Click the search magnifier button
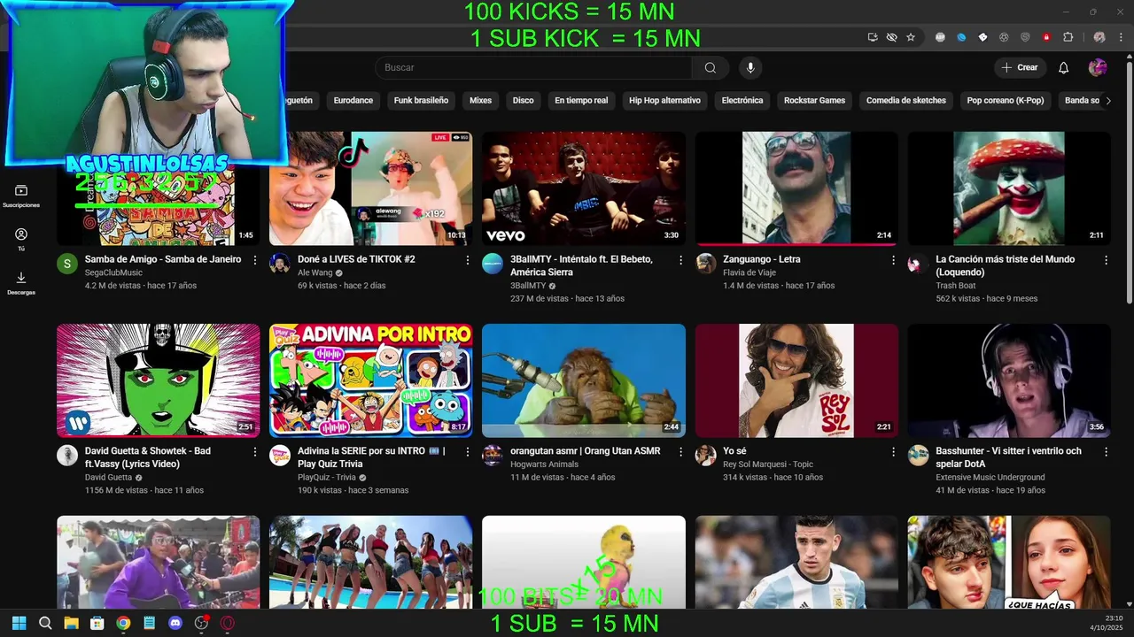The height and width of the screenshot is (637, 1134). coord(710,68)
